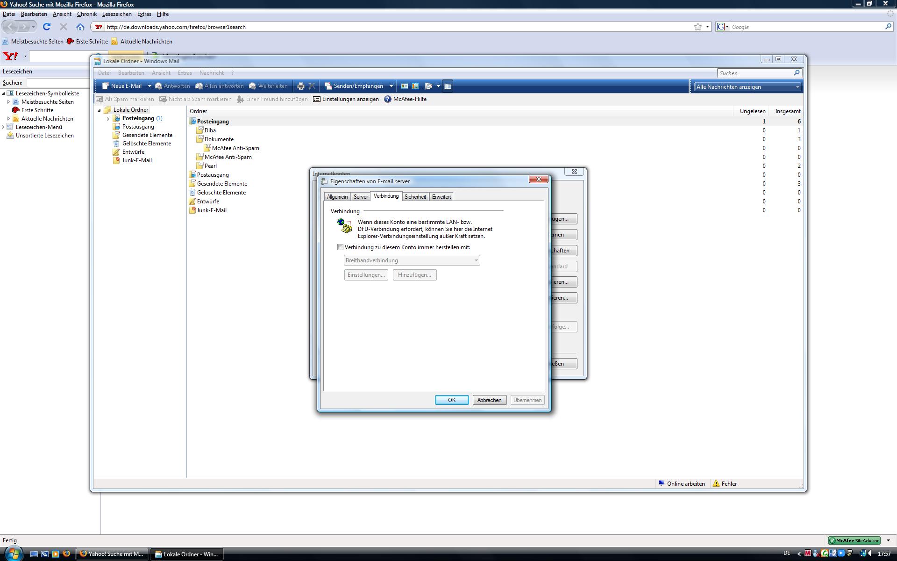The height and width of the screenshot is (561, 897).
Task: Click Einen Freund hinzufügen
Action: (x=272, y=99)
